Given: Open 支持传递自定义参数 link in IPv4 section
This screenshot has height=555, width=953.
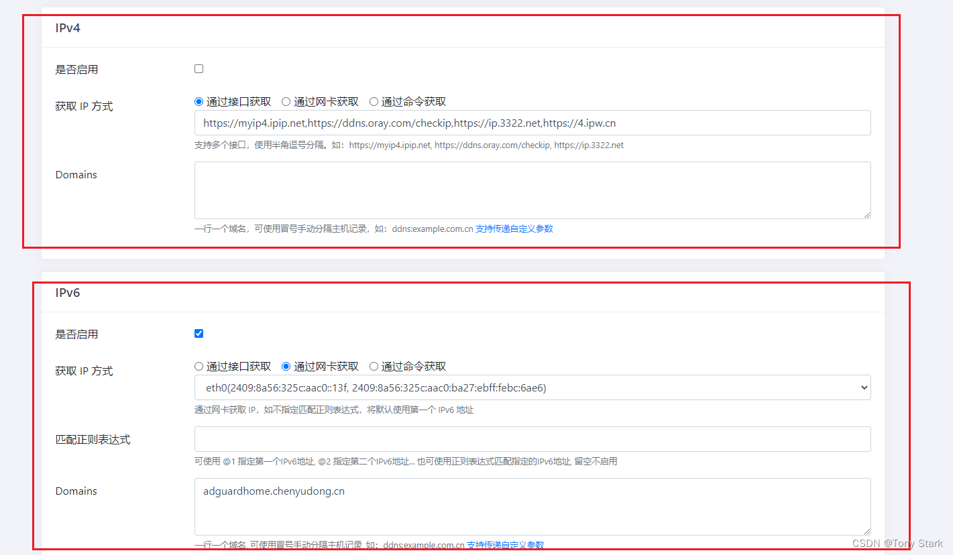Looking at the screenshot, I should point(514,229).
